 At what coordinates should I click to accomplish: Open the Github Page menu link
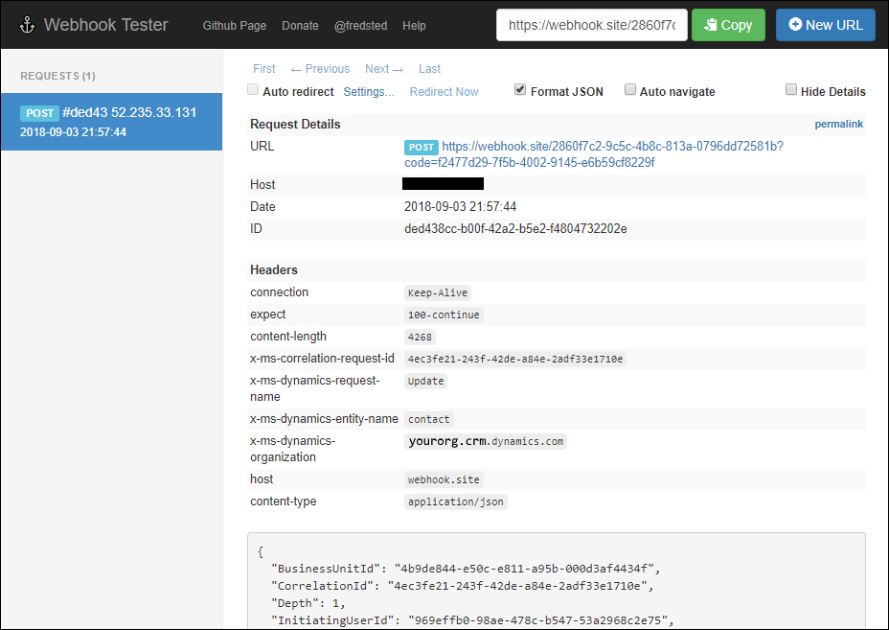(x=234, y=26)
